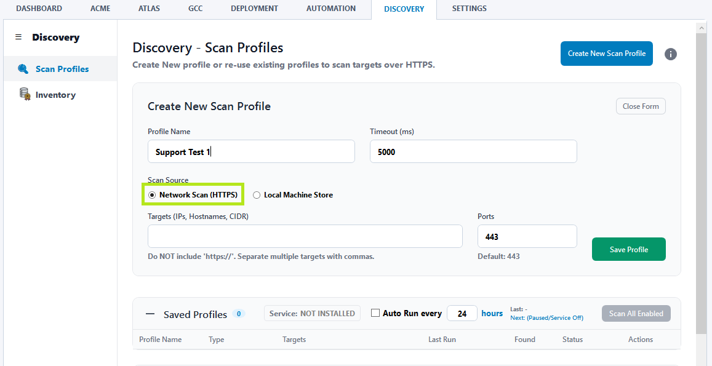Screen dimensions: 712x366
Task: Click the Status column header
Action: point(572,339)
